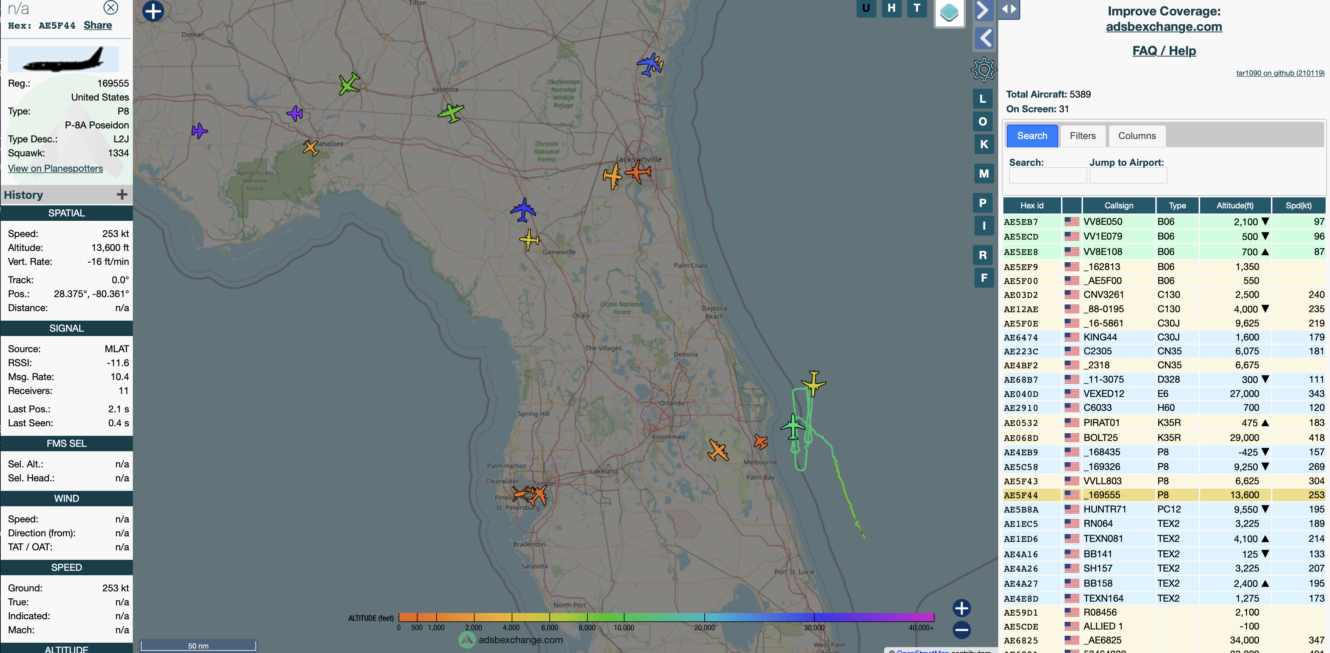Switch to the Columns tab
This screenshot has height=653, width=1330.
pyautogui.click(x=1137, y=136)
